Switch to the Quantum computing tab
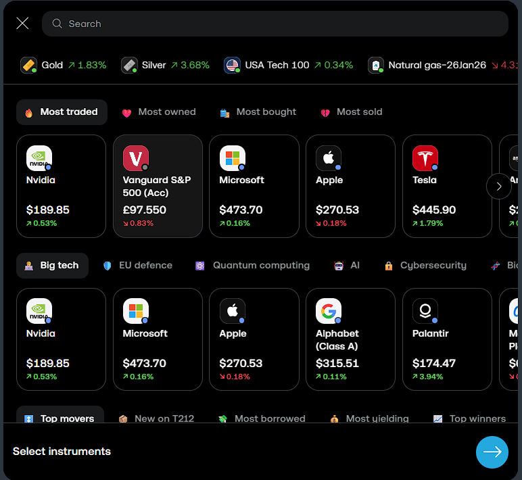 click(252, 266)
